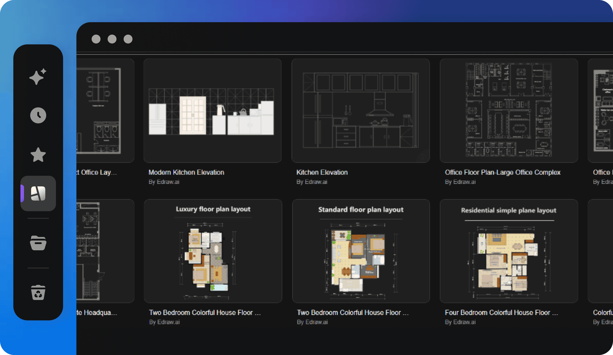The image size is (613, 355).
Task: Open Kitchen Elevation template preview
Action: [x=360, y=110]
